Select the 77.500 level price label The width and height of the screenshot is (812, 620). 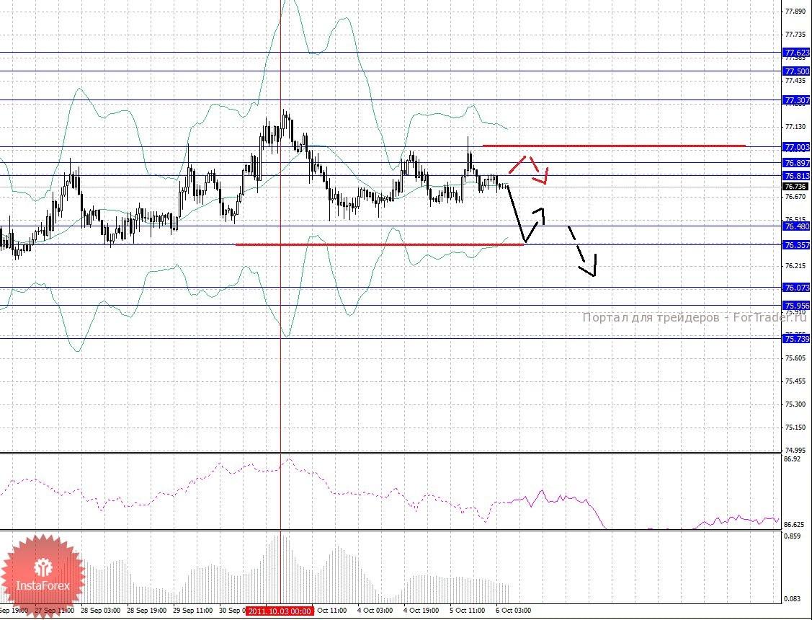coord(796,71)
